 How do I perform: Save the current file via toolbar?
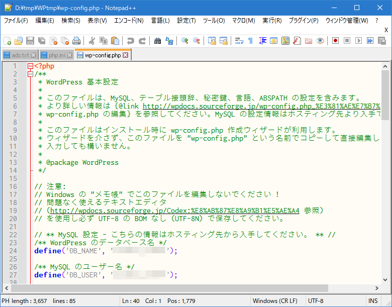[30, 41]
